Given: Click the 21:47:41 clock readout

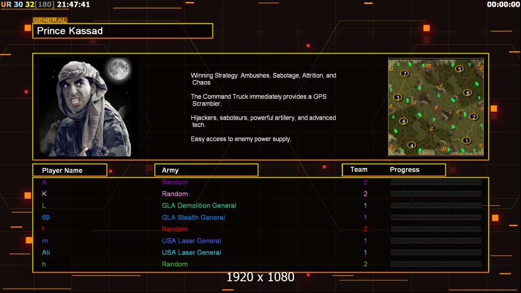Looking at the screenshot, I should tap(73, 4).
